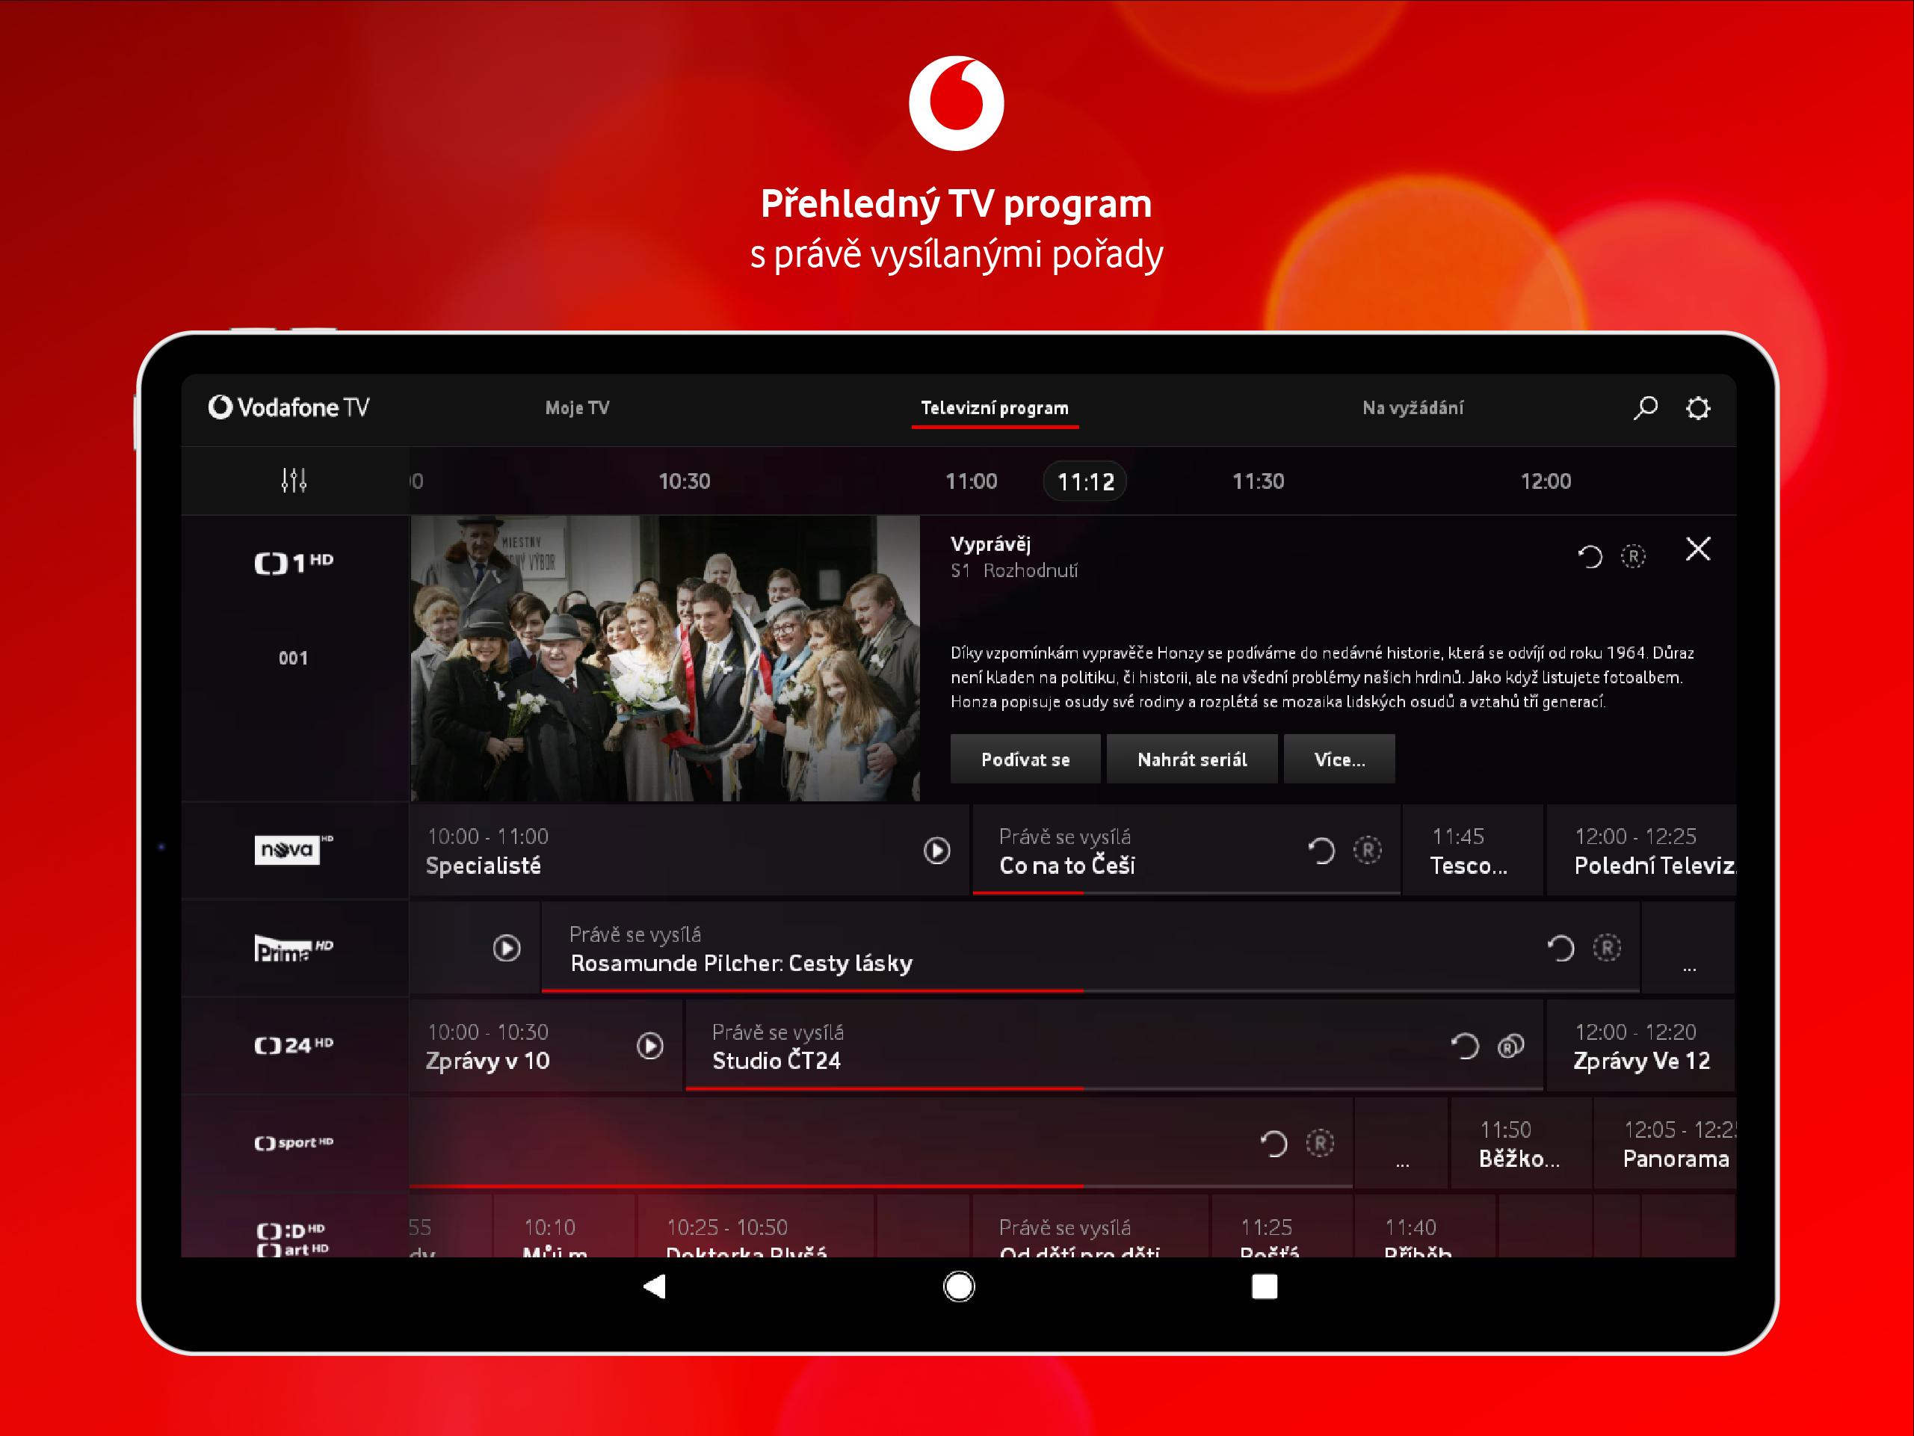
Task: Jump to the 11:00 time marker
Action: (971, 481)
